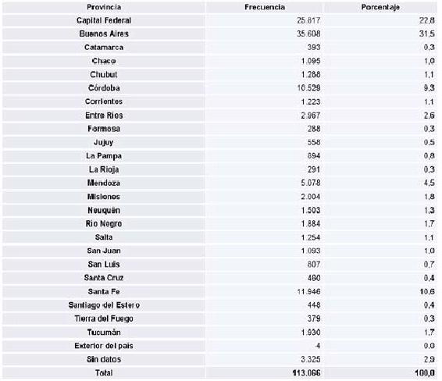Select the Tucumán province cell
The height and width of the screenshot is (381, 442).
coord(104,333)
